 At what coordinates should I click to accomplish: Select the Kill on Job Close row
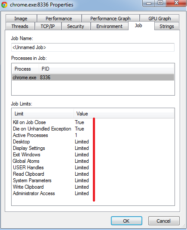(93, 122)
